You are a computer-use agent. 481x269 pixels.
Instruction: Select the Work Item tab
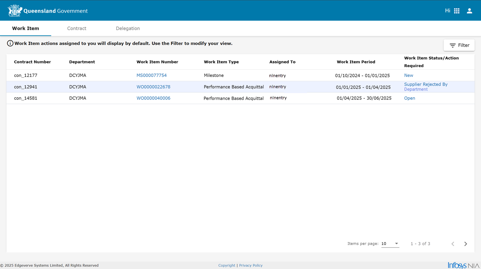[26, 29]
